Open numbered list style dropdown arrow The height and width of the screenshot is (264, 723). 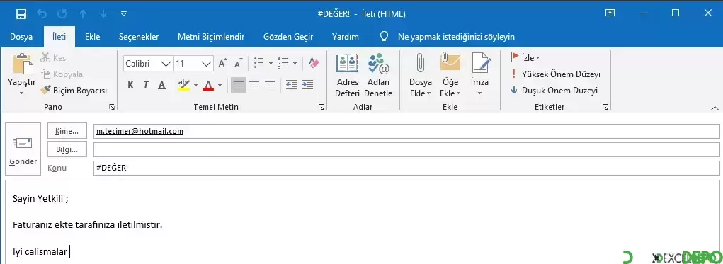(x=295, y=63)
